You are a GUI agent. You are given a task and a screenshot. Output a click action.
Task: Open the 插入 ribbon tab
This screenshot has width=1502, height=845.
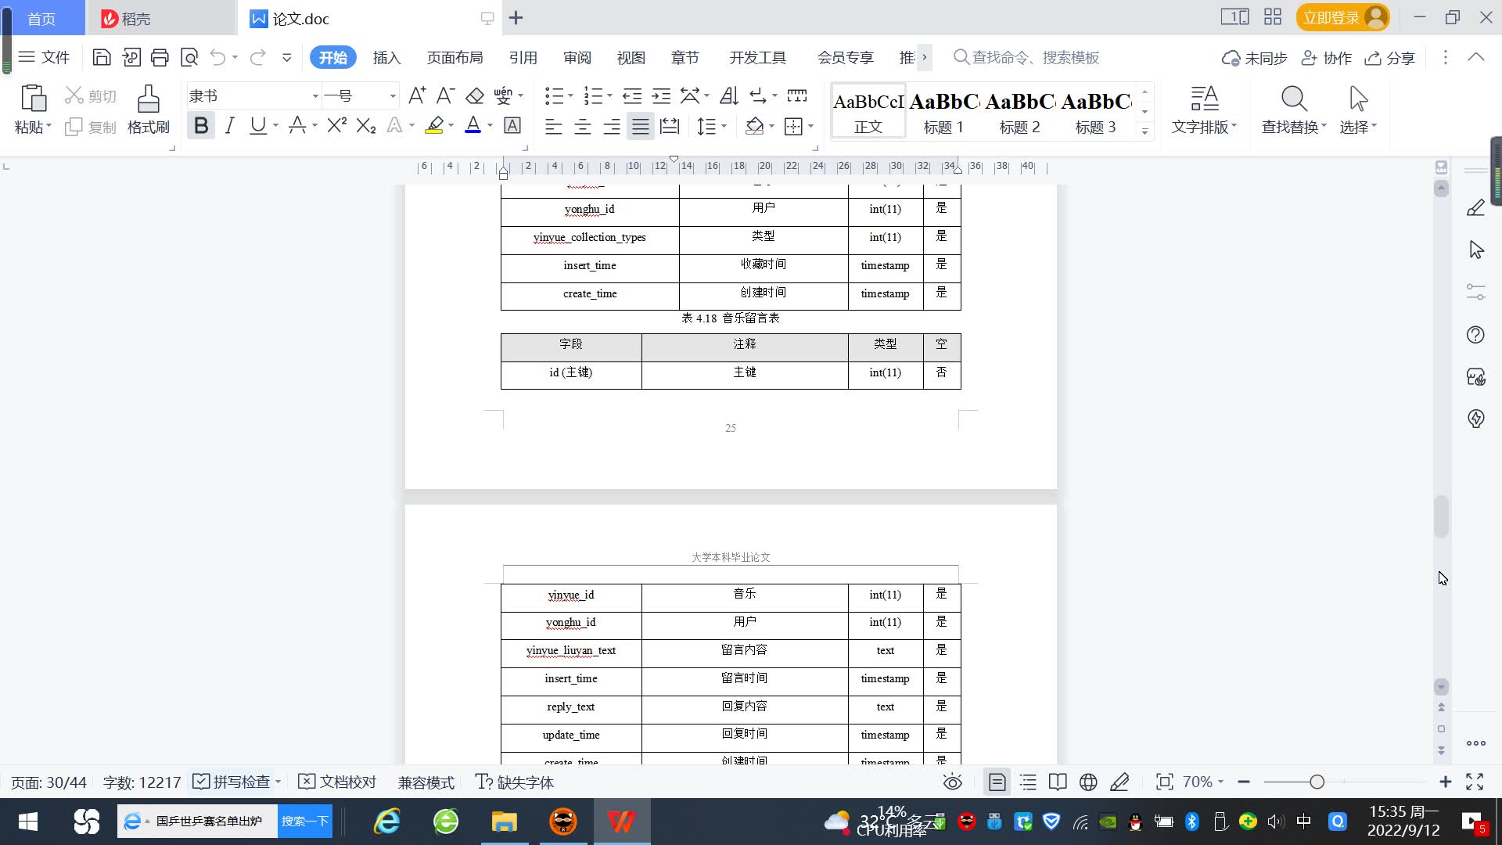pyautogui.click(x=386, y=57)
